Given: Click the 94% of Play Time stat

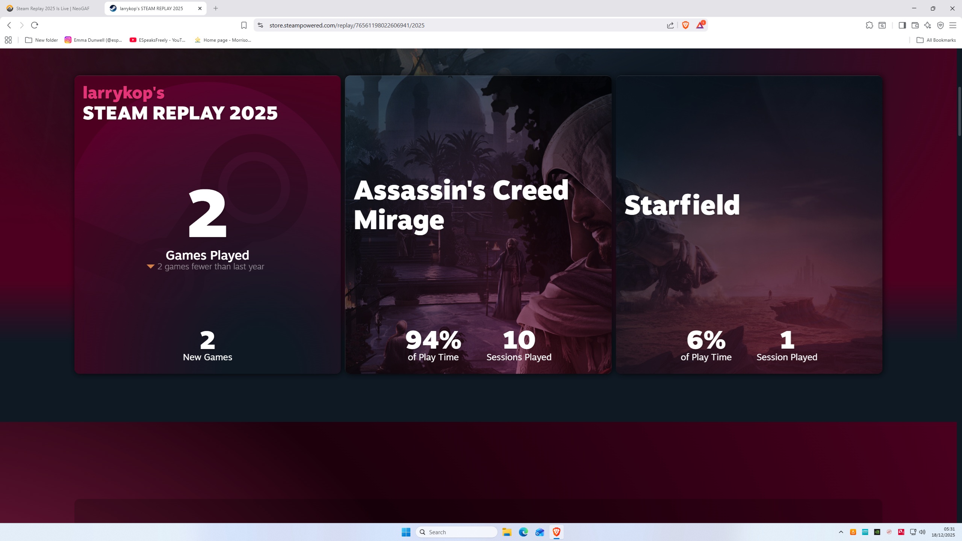Looking at the screenshot, I should pos(433,346).
